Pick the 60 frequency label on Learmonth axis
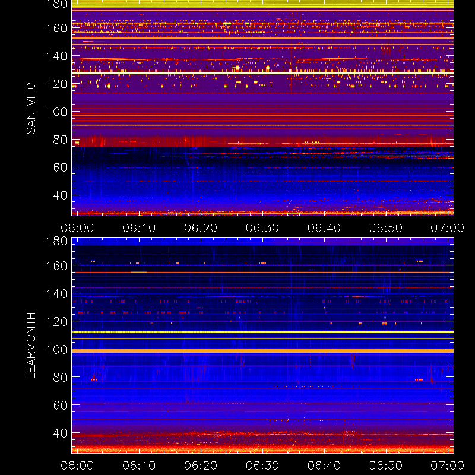Viewport: 475px width, 475px height. (60, 405)
